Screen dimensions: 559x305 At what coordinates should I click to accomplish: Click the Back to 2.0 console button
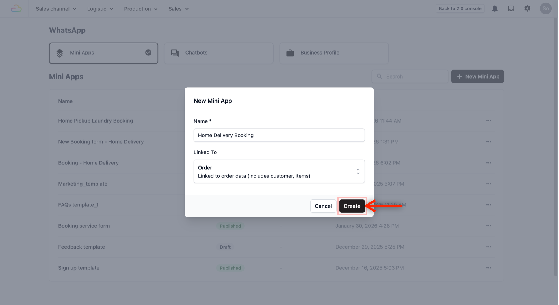pyautogui.click(x=460, y=8)
